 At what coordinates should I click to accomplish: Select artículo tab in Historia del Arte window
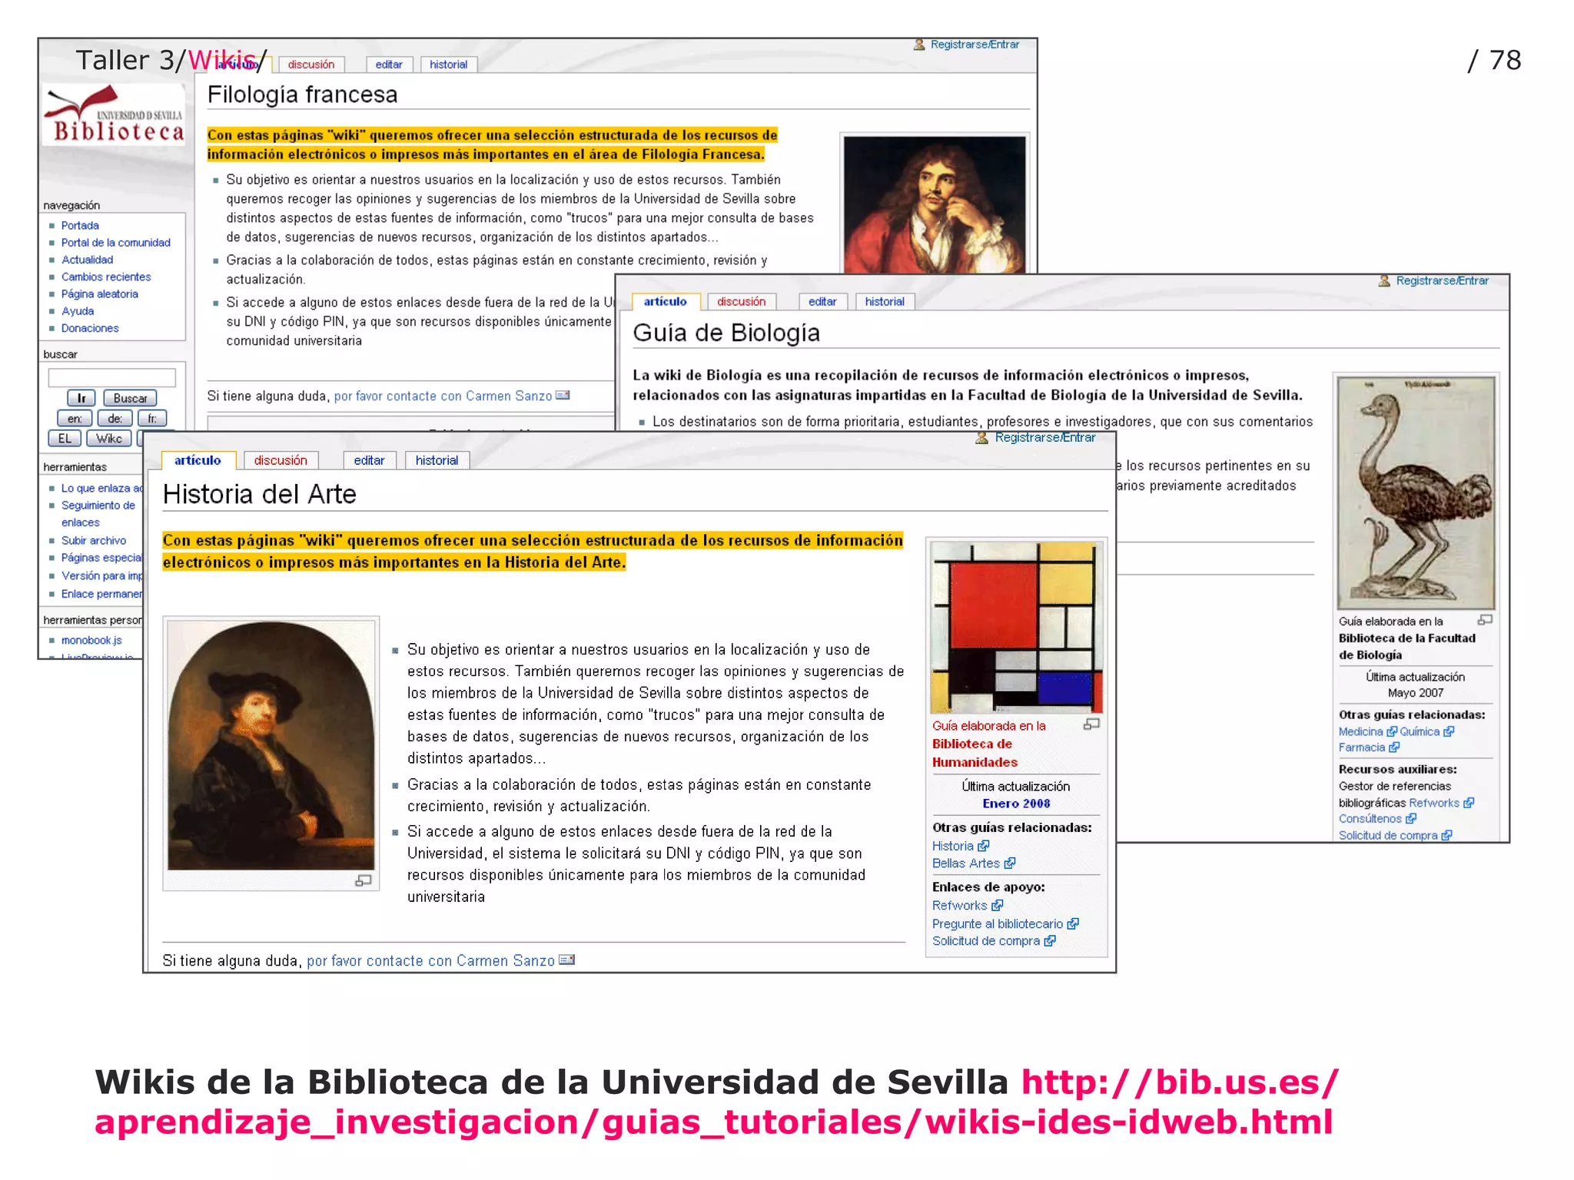click(x=198, y=460)
